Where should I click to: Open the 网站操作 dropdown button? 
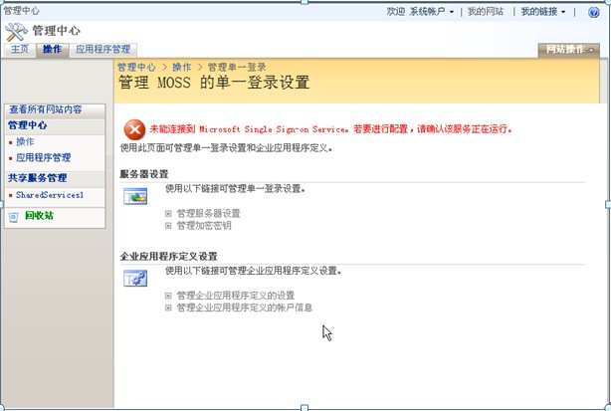[569, 50]
